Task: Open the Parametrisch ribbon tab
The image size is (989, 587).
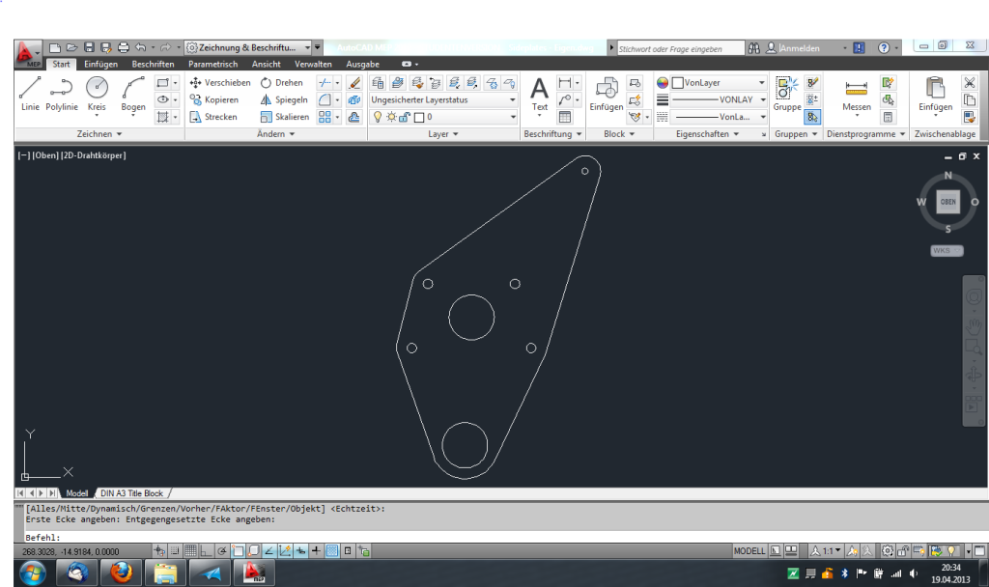Action: (x=212, y=65)
